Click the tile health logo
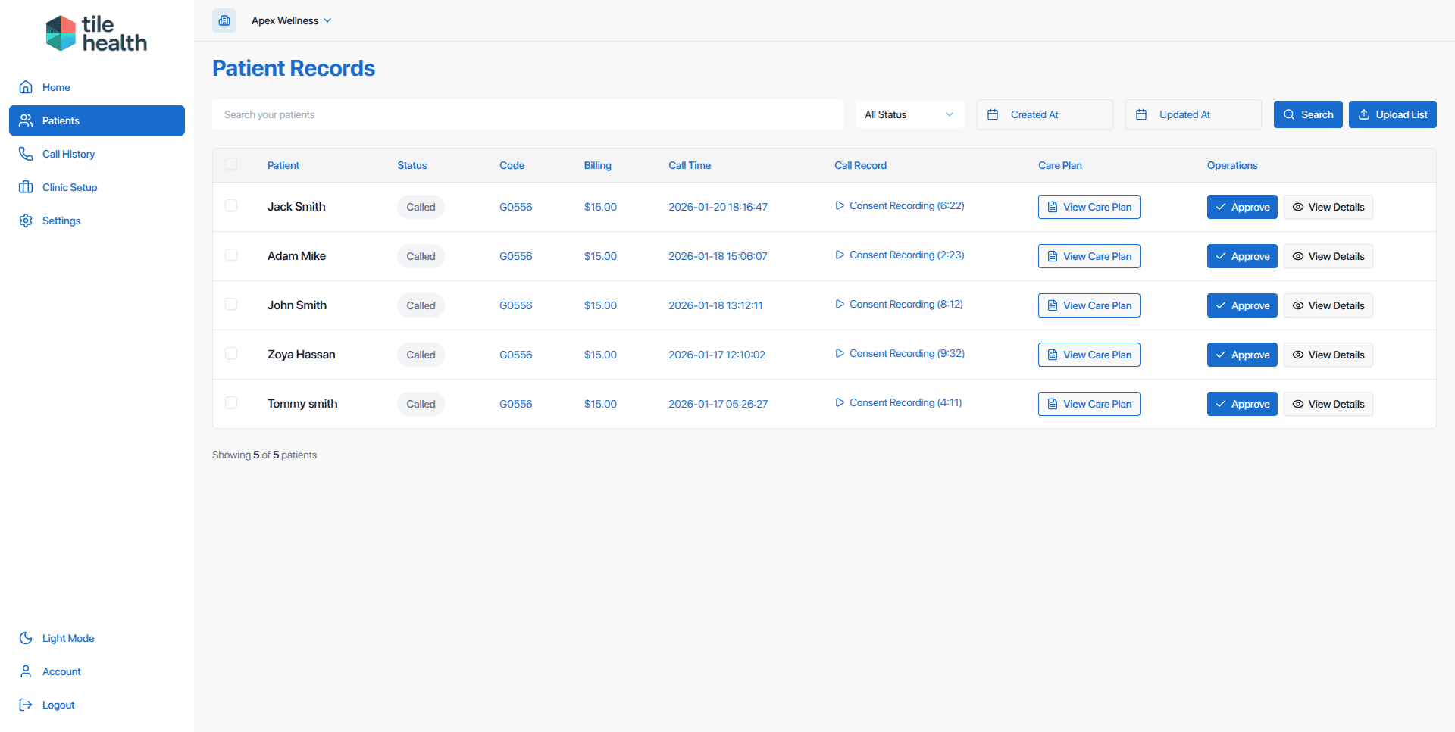 coord(96,34)
